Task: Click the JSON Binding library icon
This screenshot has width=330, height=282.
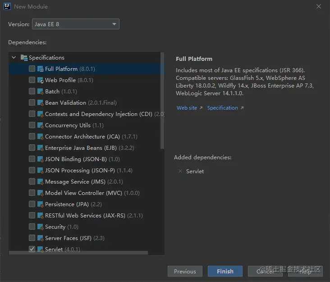Action: click(40, 159)
